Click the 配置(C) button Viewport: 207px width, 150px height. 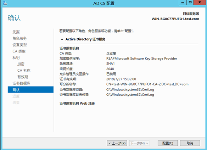pos(168,143)
